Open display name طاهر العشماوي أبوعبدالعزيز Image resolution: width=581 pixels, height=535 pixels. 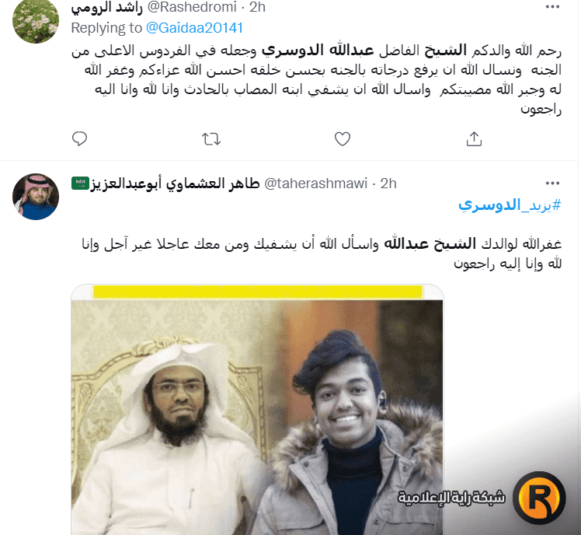coord(175,184)
